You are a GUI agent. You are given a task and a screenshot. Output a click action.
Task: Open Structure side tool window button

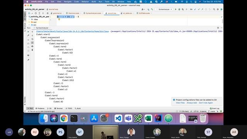(25, 27)
